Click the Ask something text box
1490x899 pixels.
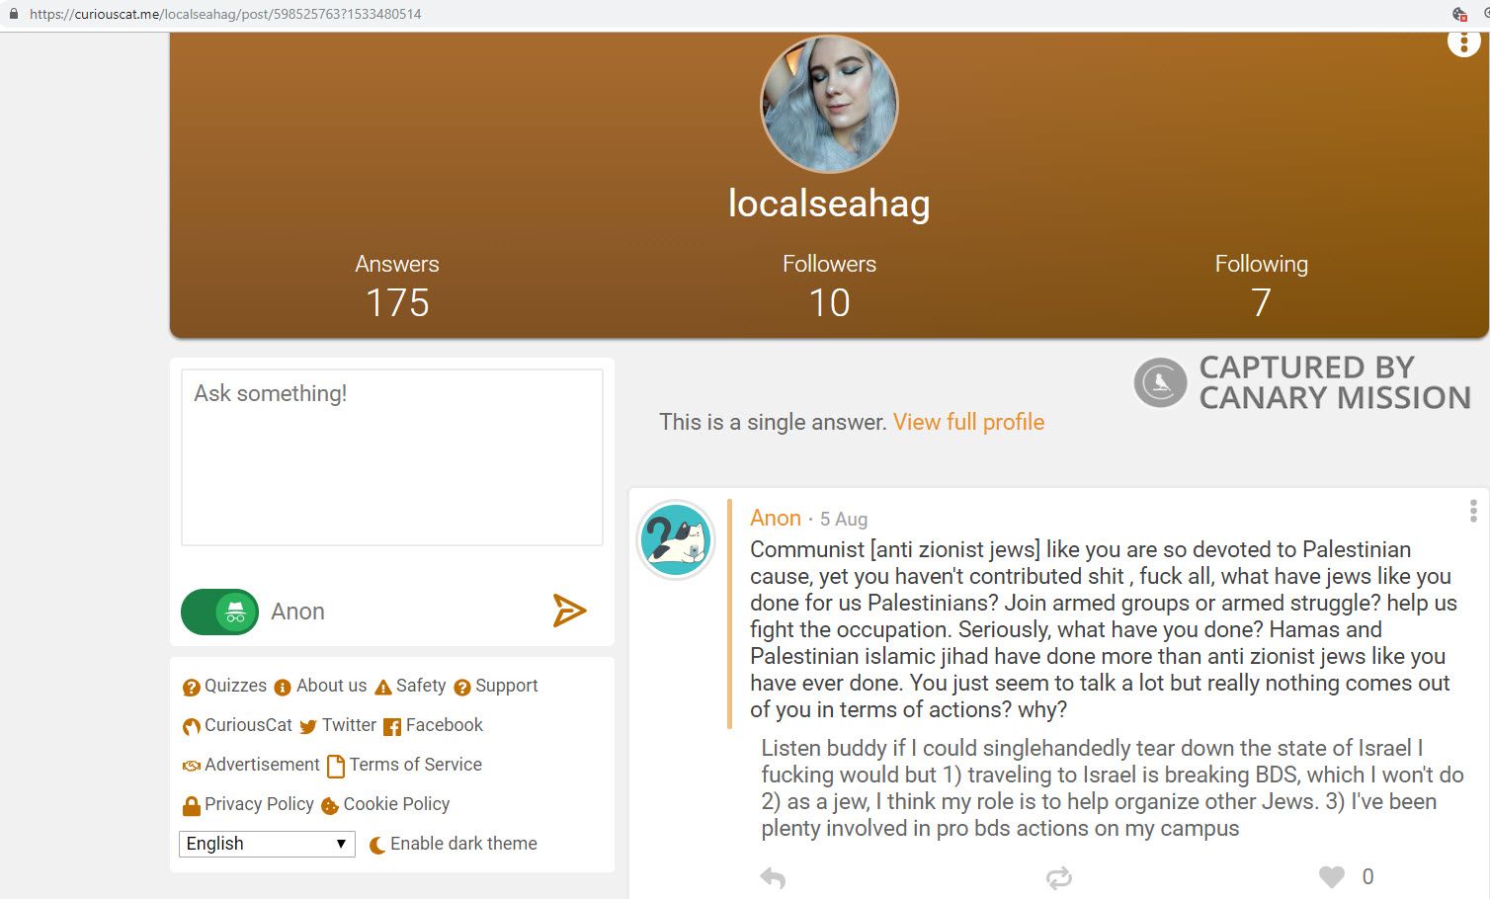(392, 456)
